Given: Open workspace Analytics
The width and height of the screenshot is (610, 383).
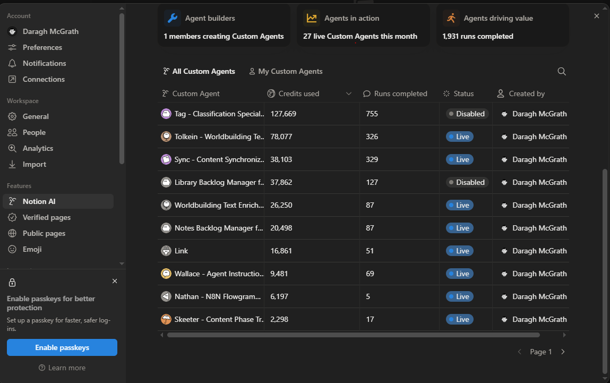Looking at the screenshot, I should (x=38, y=148).
